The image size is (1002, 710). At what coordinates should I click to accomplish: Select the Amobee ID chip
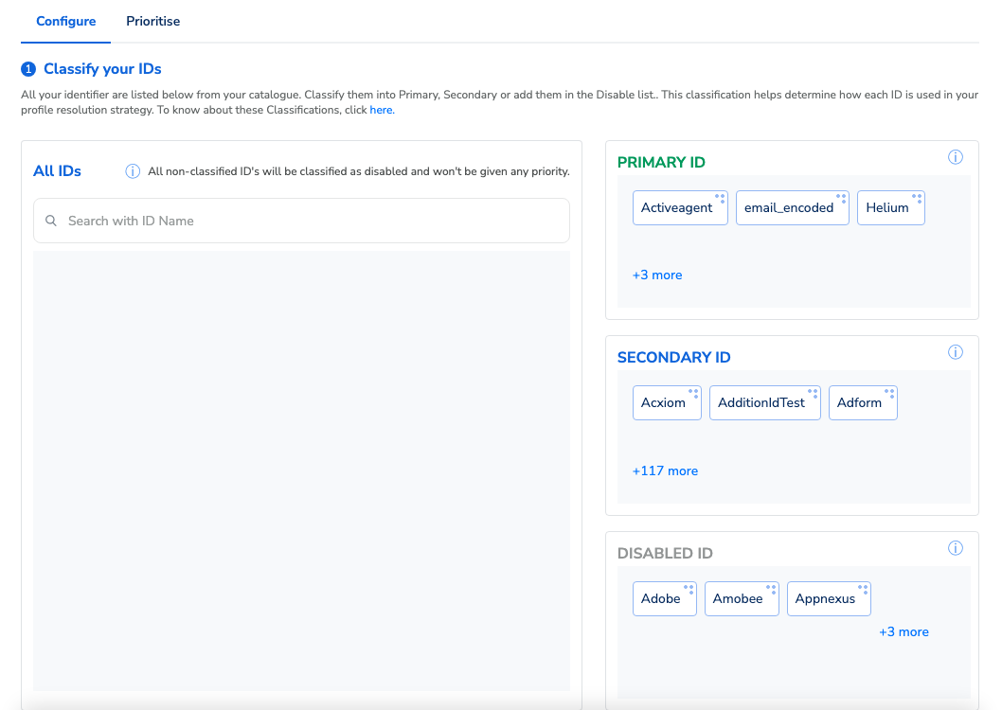pyautogui.click(x=742, y=598)
